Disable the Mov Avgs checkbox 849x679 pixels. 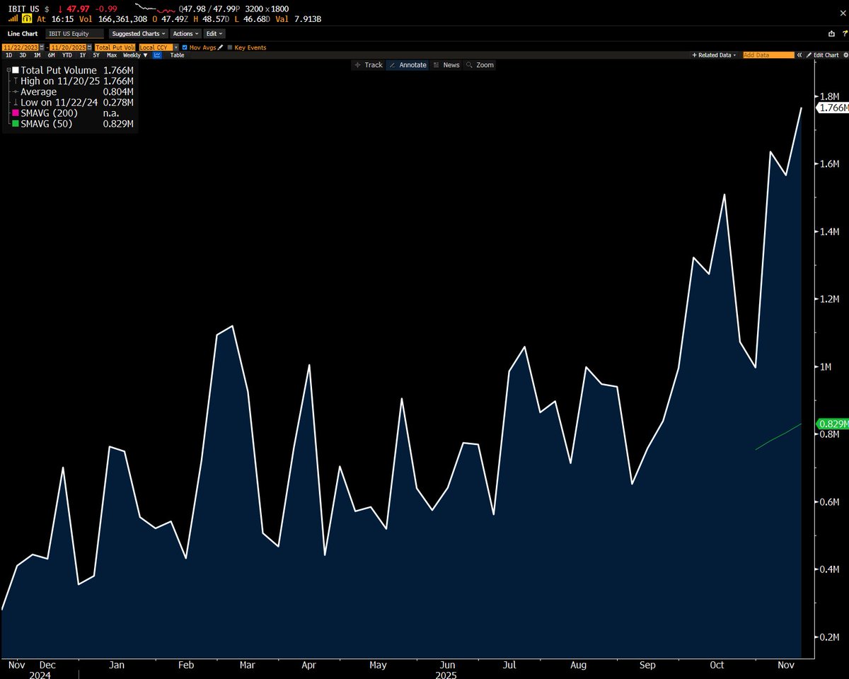(x=184, y=47)
